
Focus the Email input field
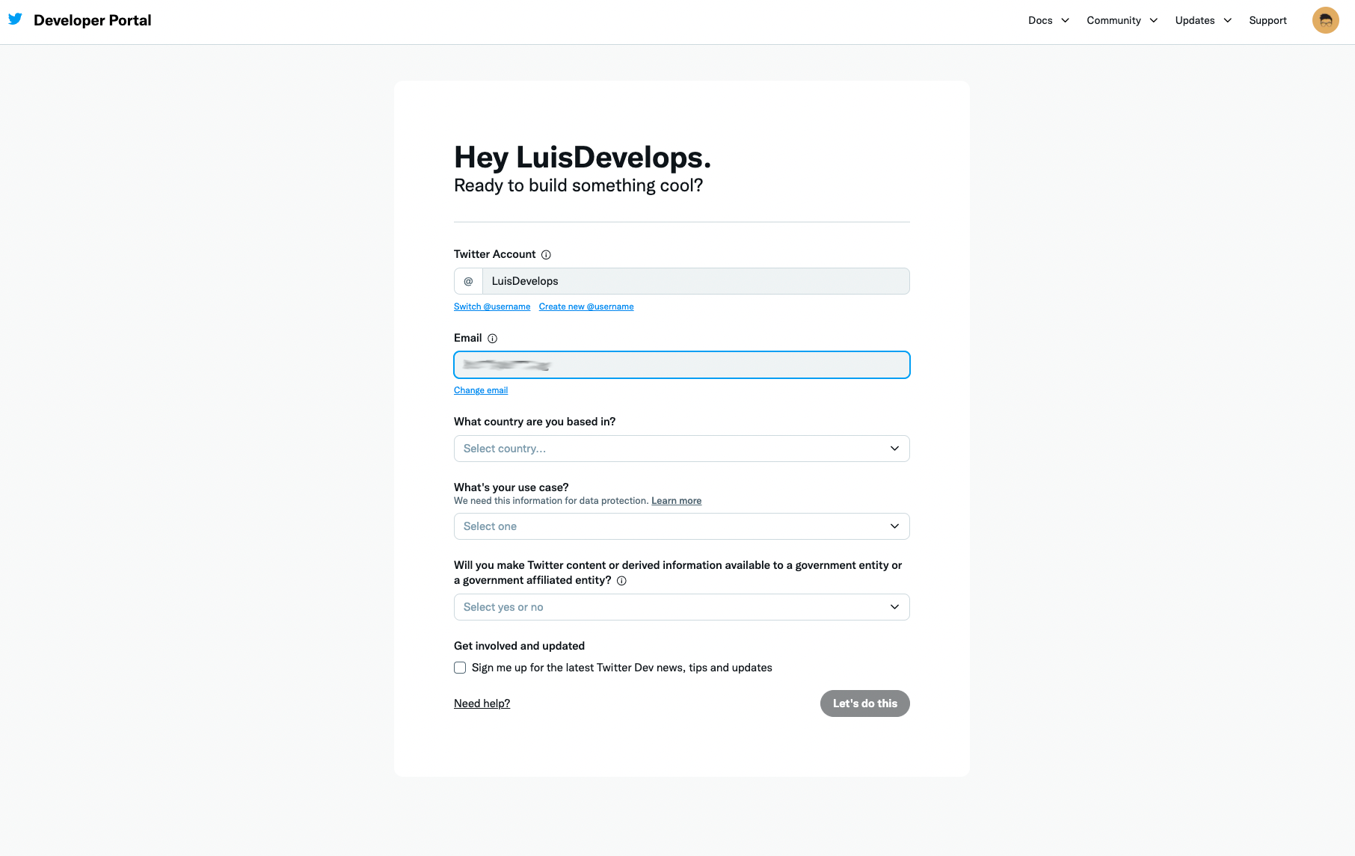[x=682, y=365]
